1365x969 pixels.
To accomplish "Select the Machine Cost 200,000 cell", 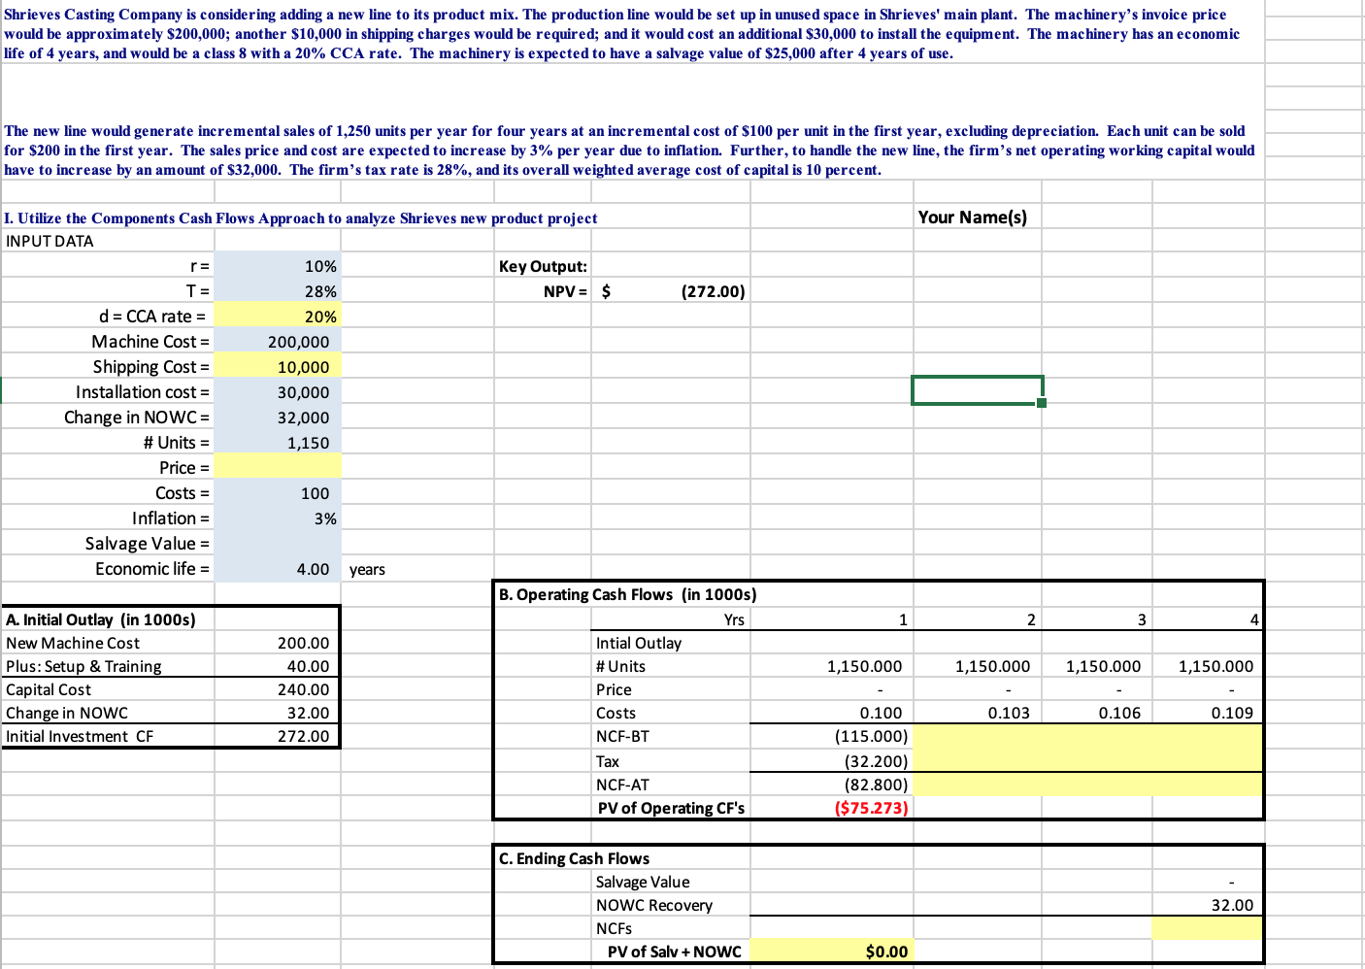I will (278, 342).
